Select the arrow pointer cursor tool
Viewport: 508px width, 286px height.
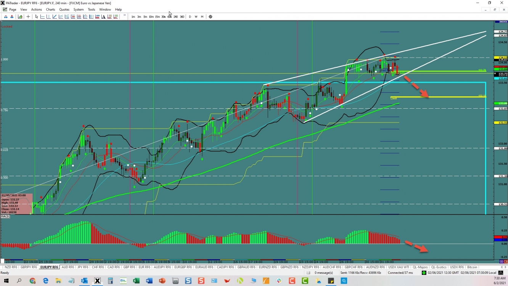(x=37, y=17)
